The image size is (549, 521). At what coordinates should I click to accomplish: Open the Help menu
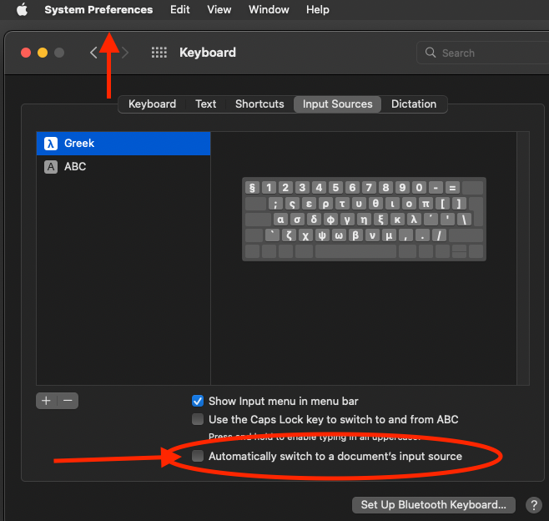click(318, 9)
